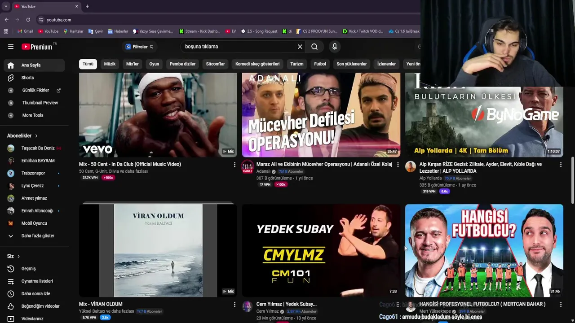Expand Daha fazla göster in subscriptions

34,236
